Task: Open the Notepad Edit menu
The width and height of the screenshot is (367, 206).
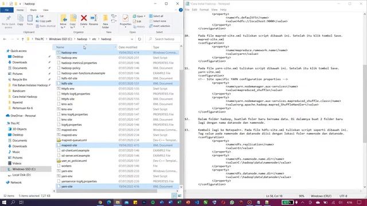Action: 194,10
